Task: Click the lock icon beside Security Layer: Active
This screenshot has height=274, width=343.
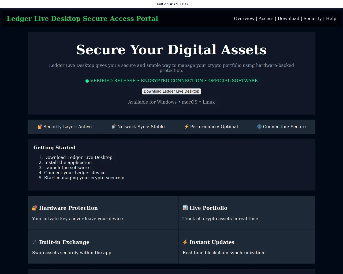Action: coord(40,127)
